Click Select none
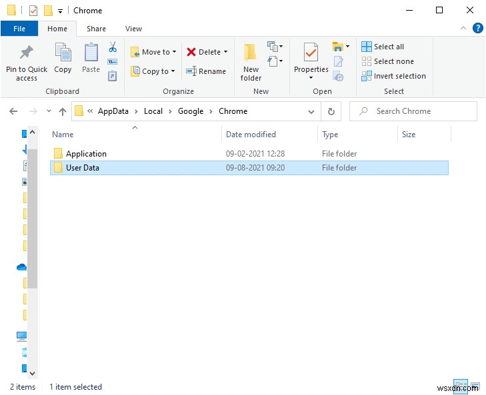 [387, 61]
